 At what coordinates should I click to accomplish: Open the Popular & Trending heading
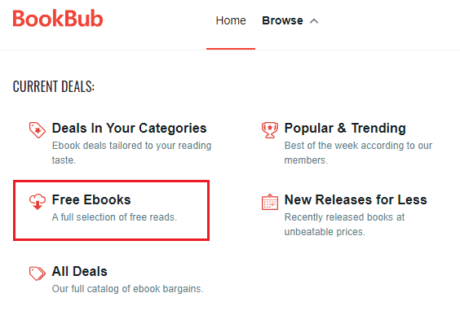pyautogui.click(x=345, y=129)
